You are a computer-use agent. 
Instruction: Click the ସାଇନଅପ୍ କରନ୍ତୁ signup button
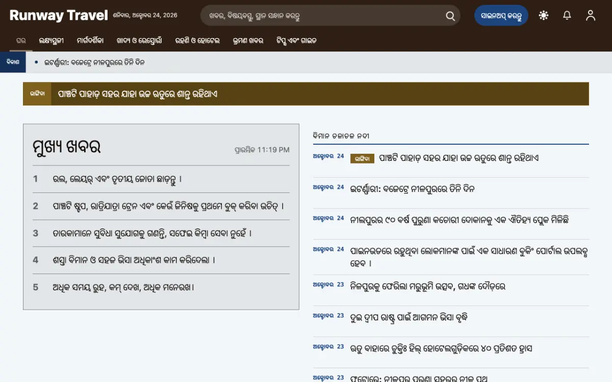click(501, 15)
